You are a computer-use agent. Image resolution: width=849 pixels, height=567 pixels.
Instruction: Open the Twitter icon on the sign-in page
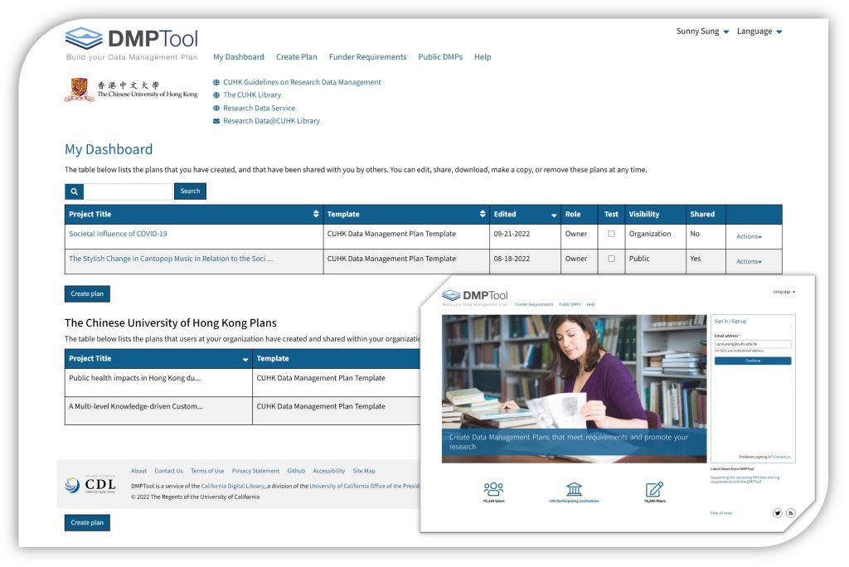(x=778, y=513)
